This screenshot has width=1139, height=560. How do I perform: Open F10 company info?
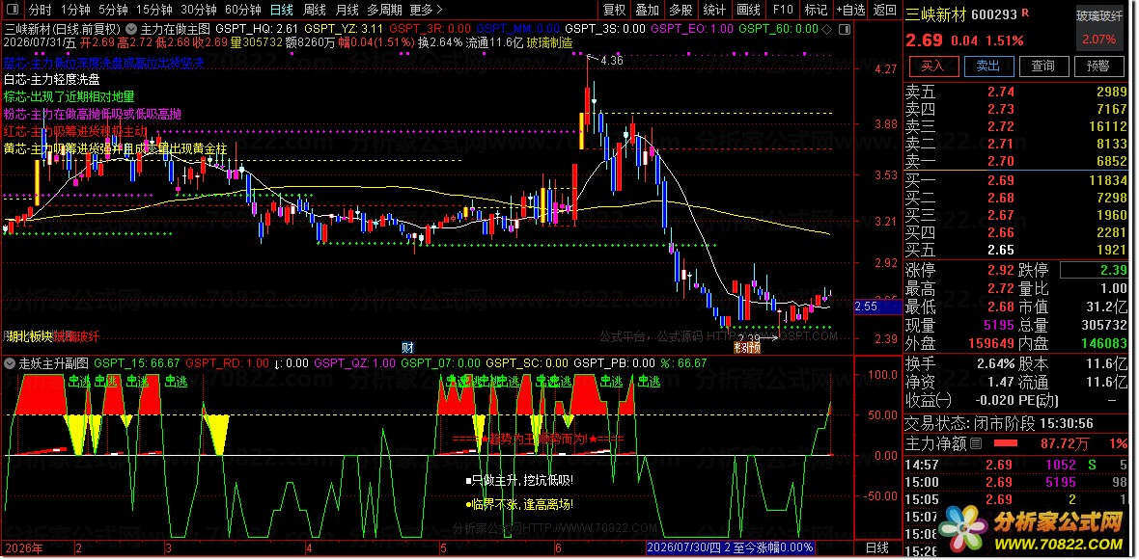[783, 11]
